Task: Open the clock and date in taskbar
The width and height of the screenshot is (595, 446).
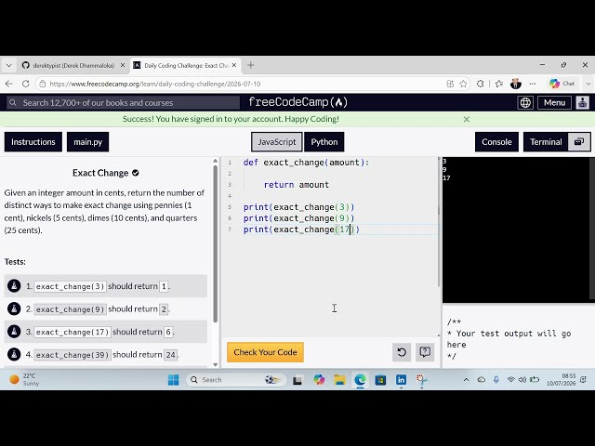Action: 561,380
